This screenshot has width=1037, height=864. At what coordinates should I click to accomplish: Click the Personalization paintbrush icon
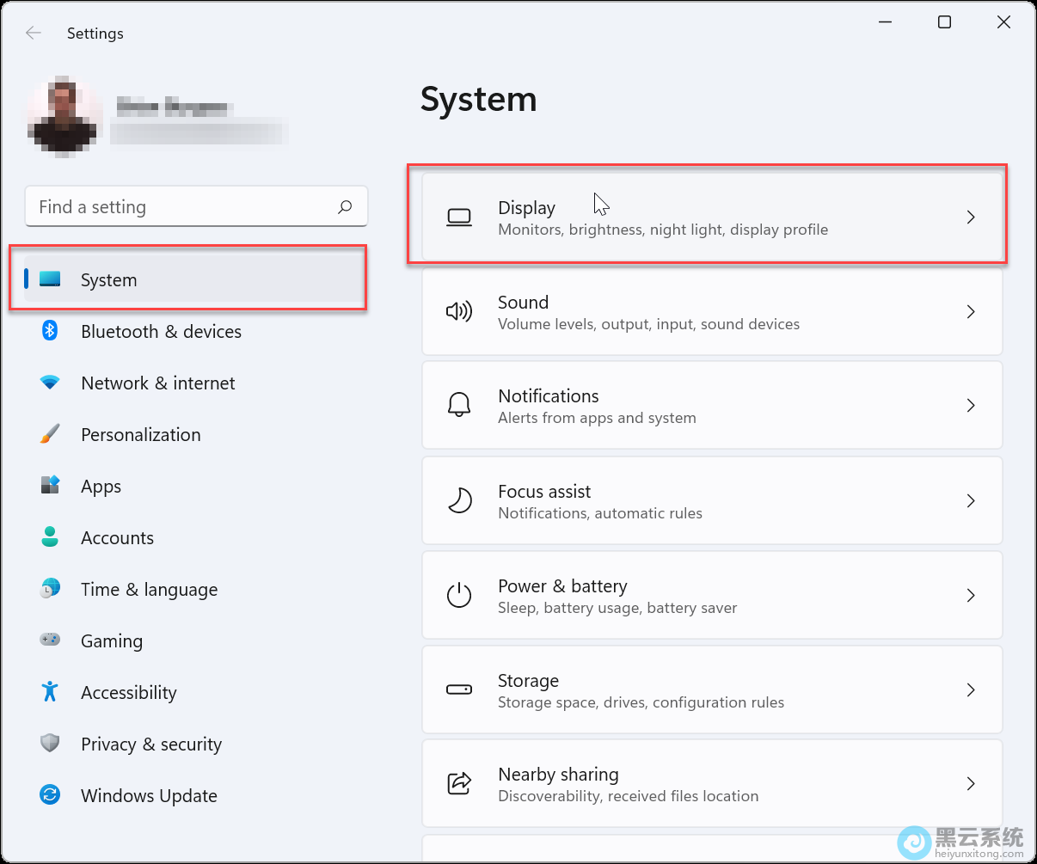[50, 434]
